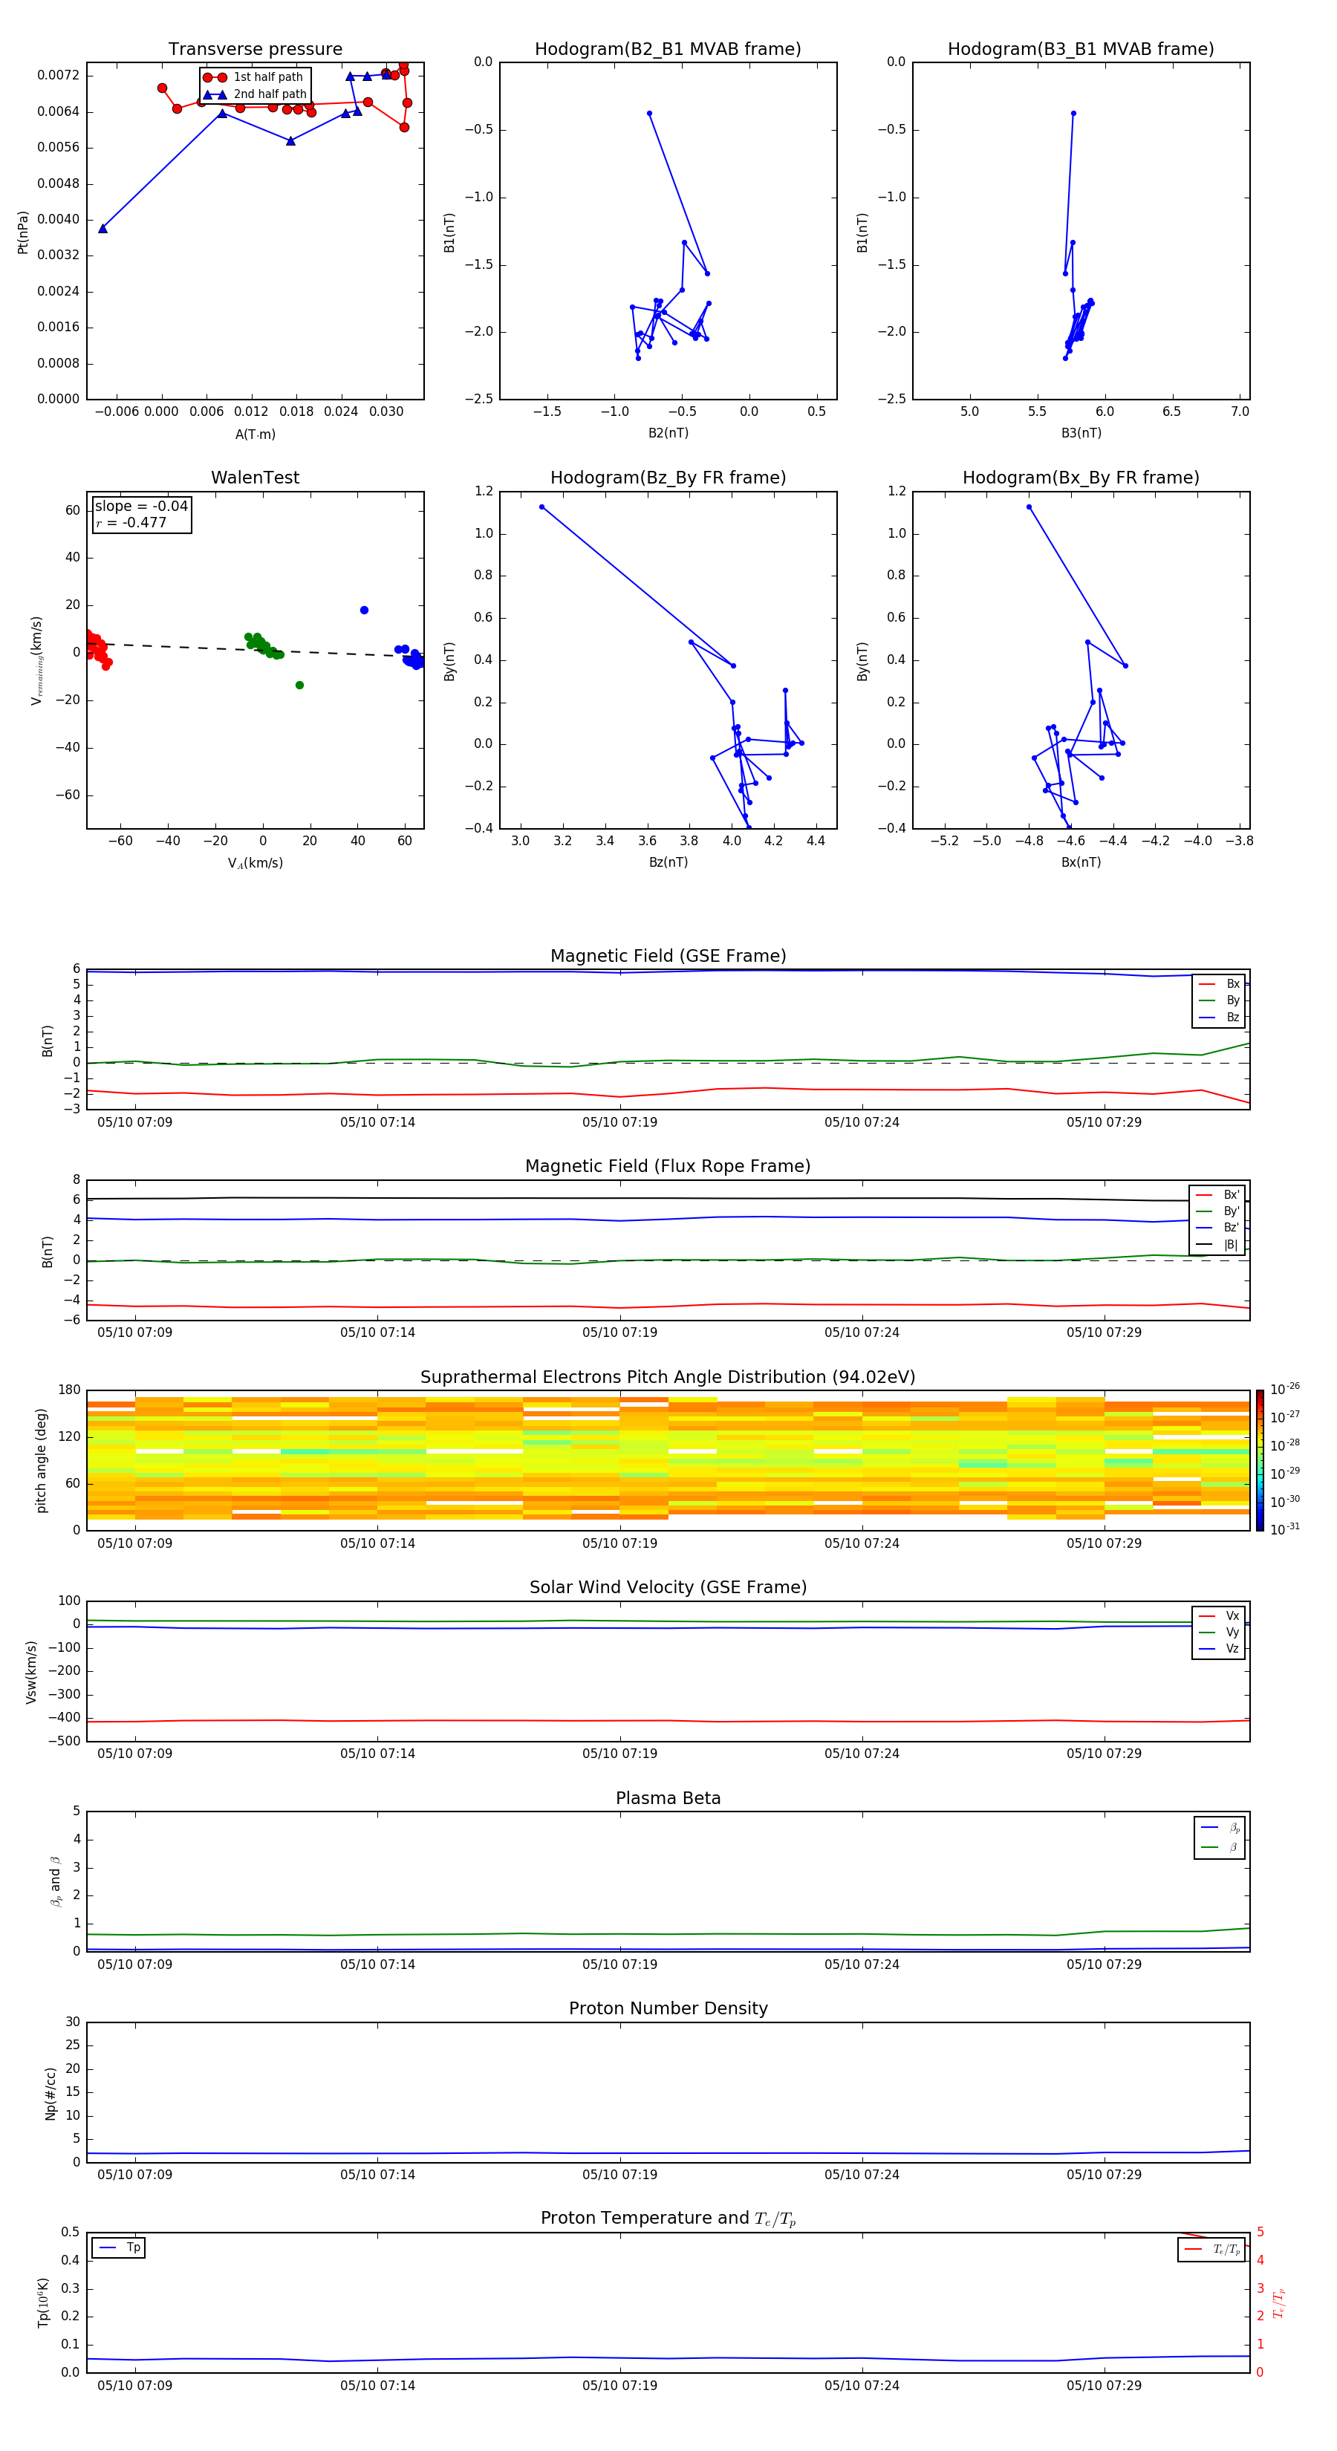The width and height of the screenshot is (1337, 2451).
Task: Click the slope and r annotation box
Action: [142, 515]
